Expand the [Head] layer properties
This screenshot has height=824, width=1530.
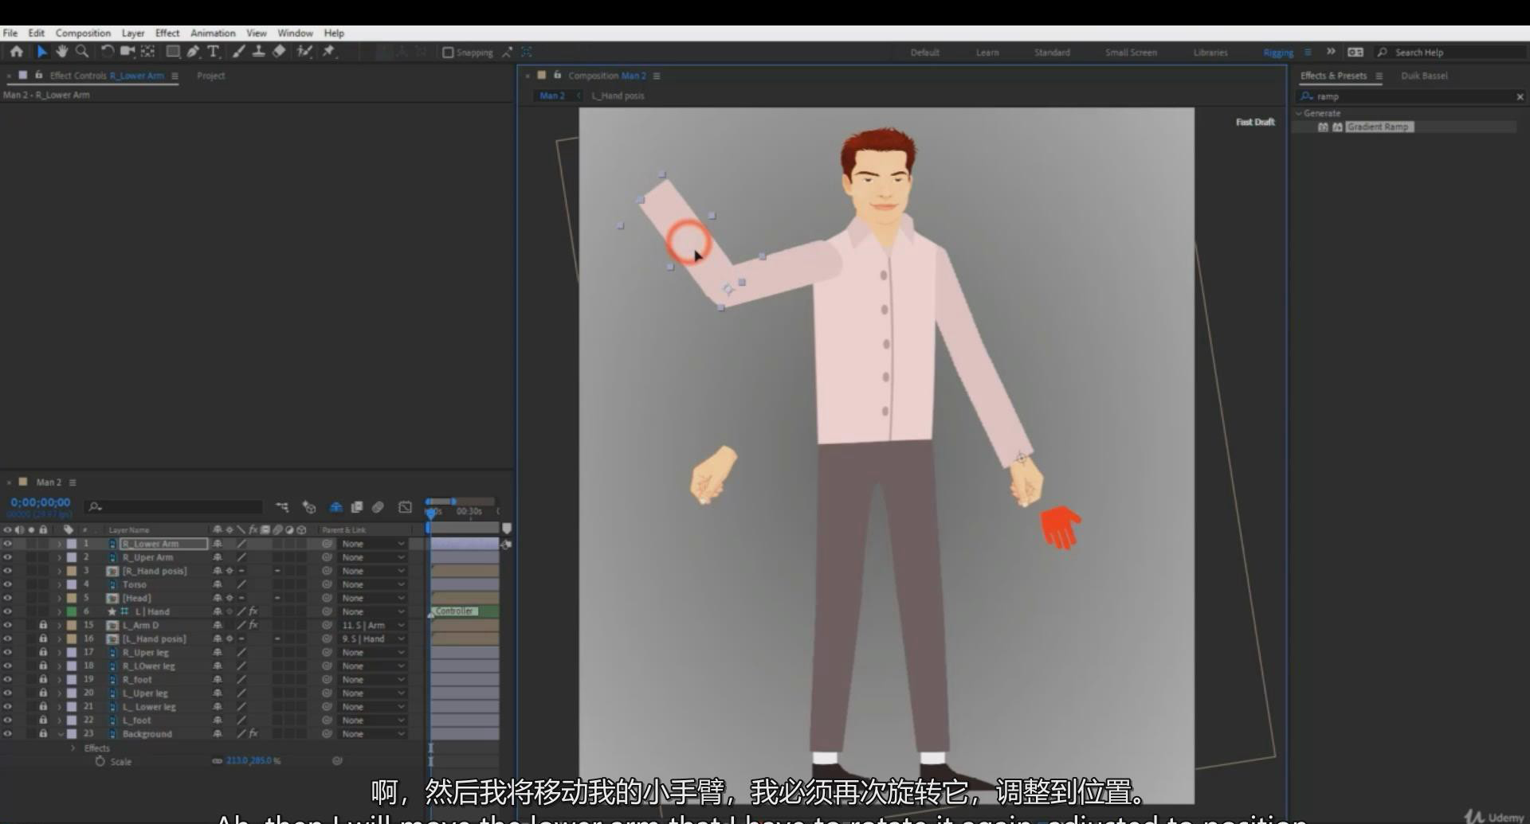(x=59, y=598)
